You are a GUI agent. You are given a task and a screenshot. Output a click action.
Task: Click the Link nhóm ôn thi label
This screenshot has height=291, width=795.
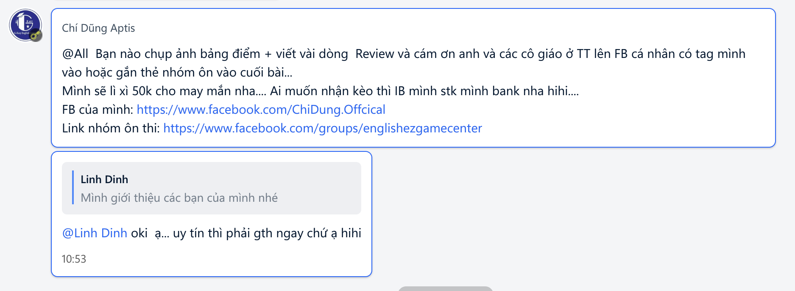click(x=111, y=128)
